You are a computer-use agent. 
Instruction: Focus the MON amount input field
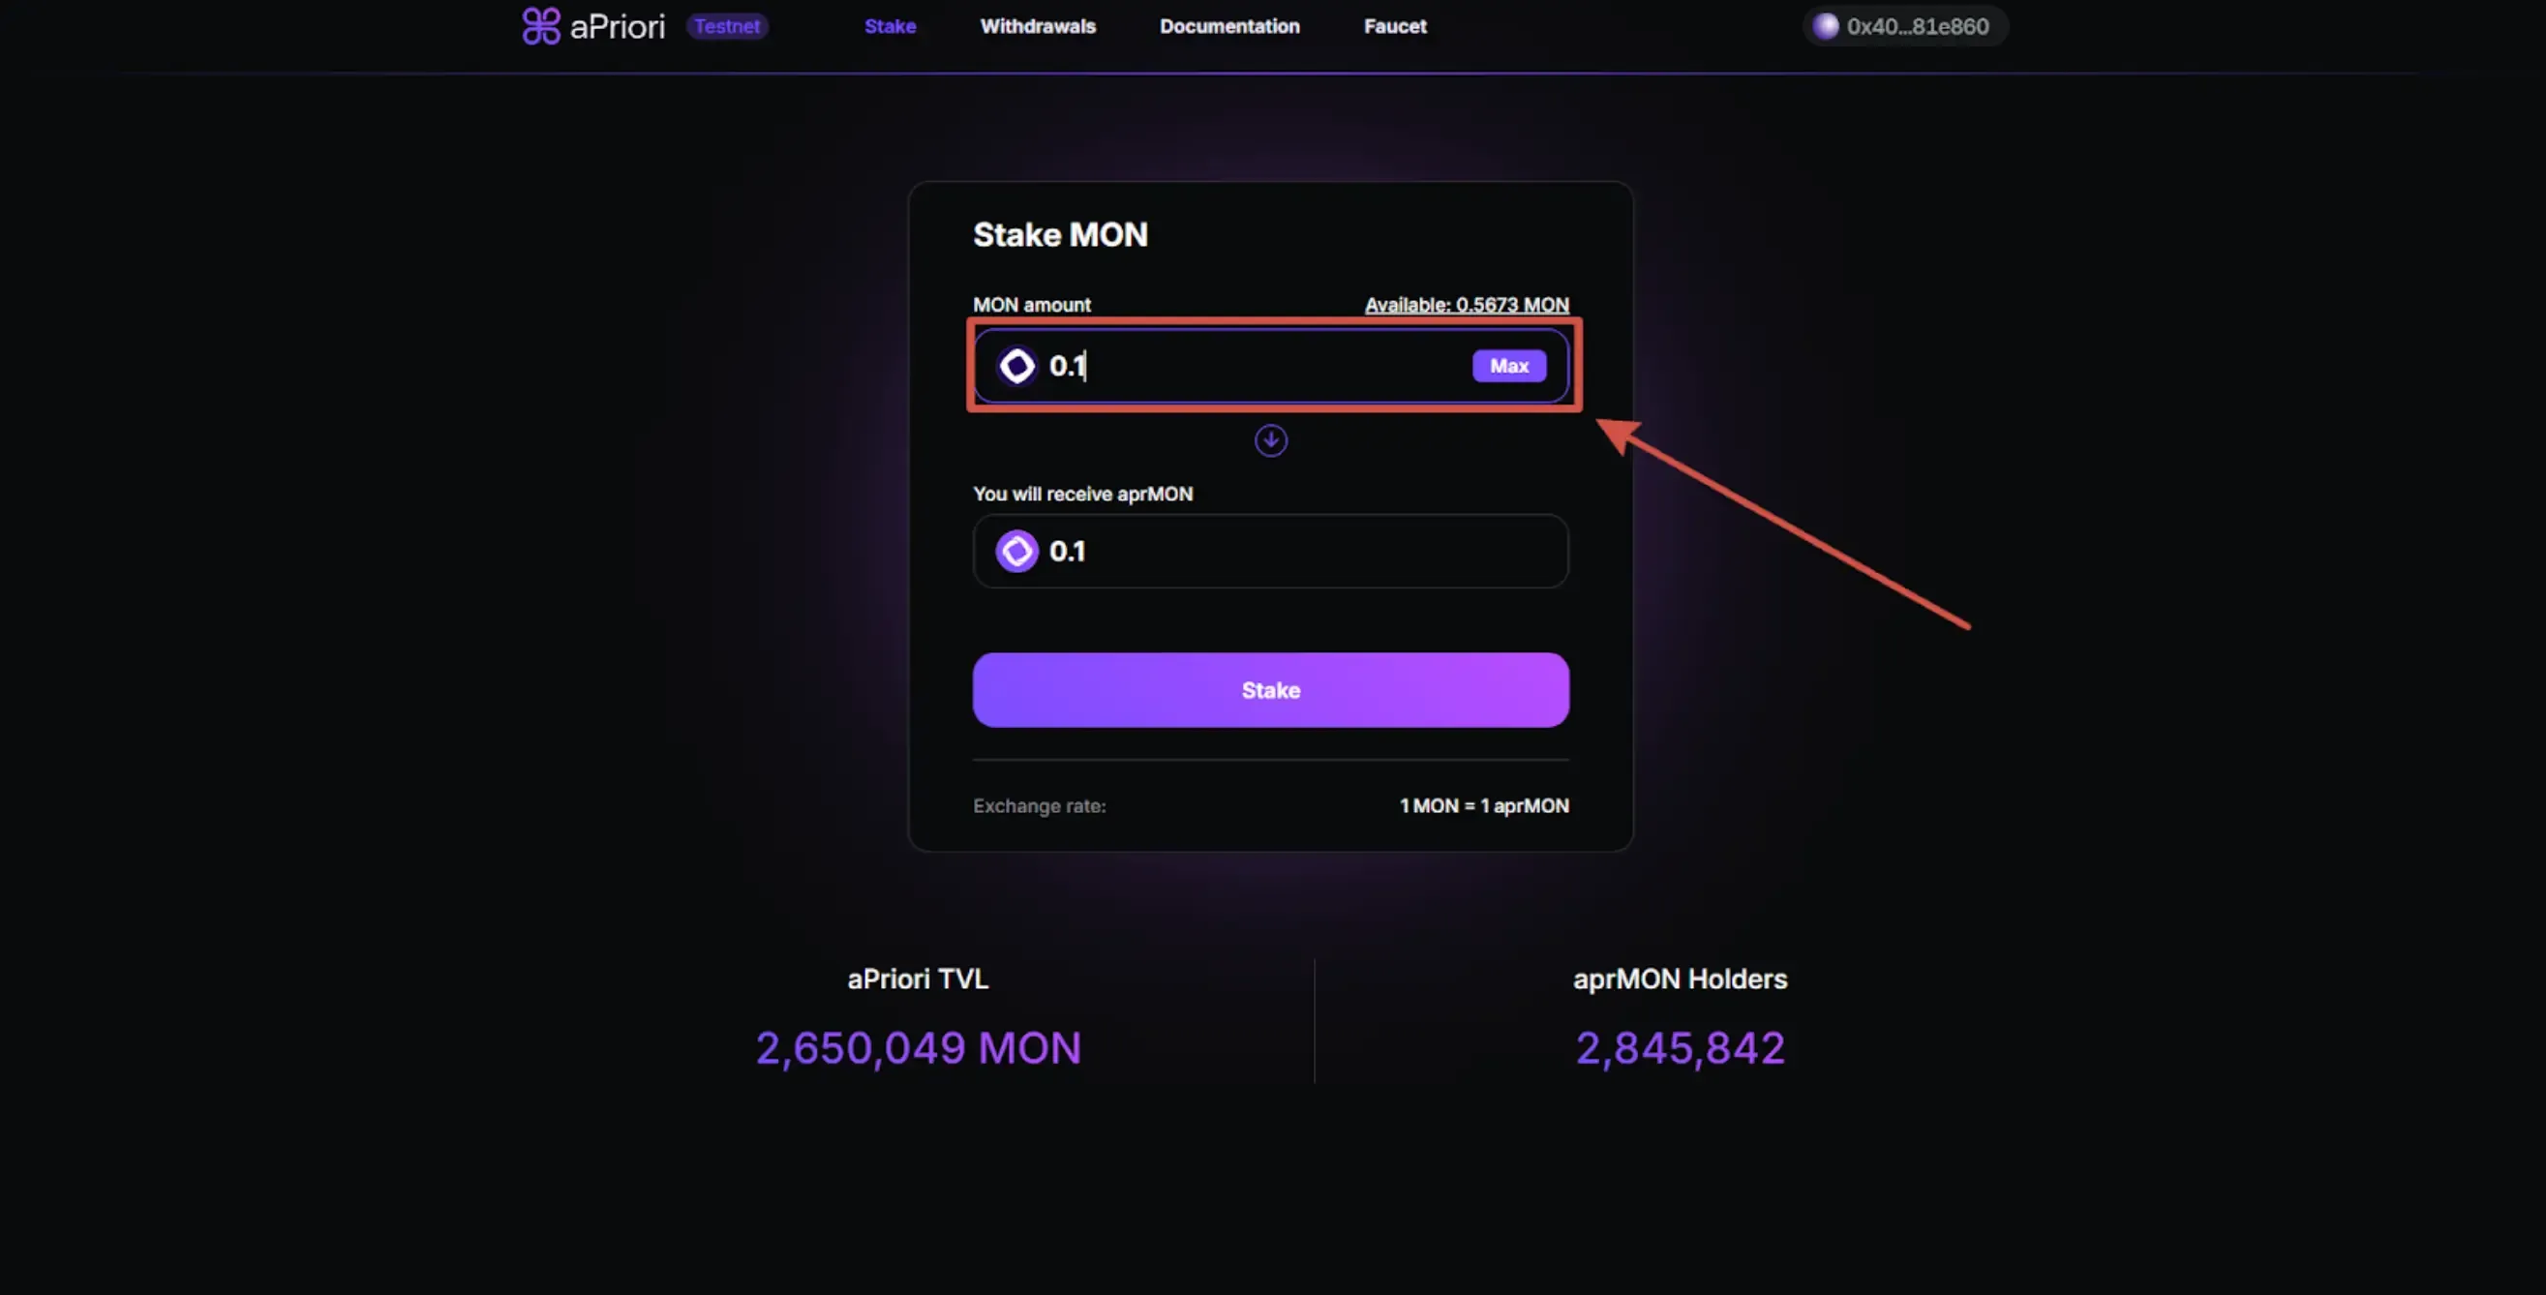(1256, 366)
